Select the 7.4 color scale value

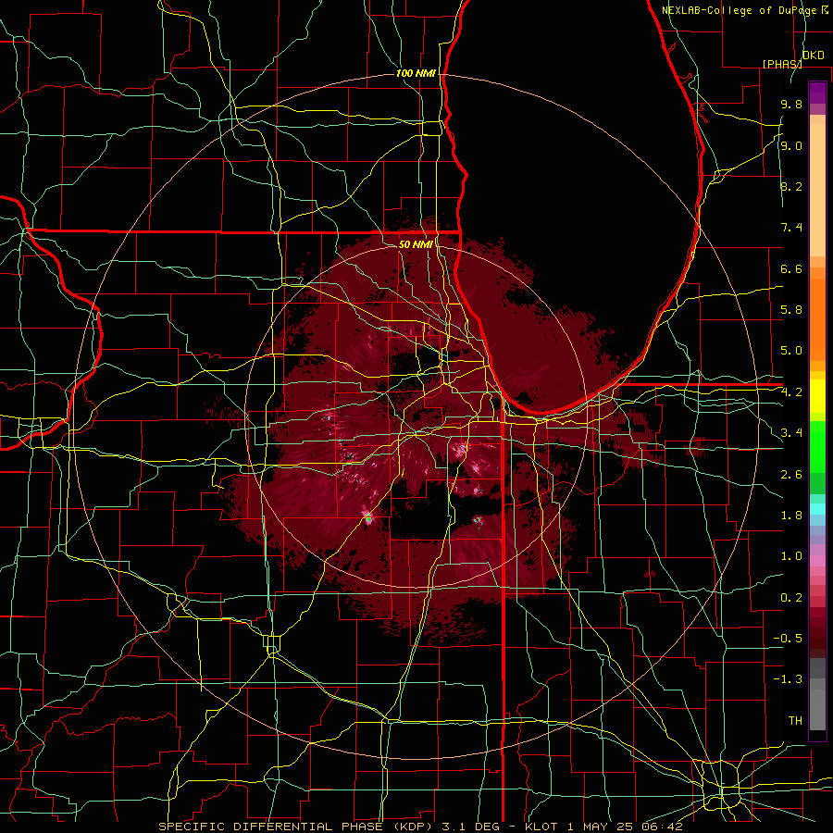(791, 228)
